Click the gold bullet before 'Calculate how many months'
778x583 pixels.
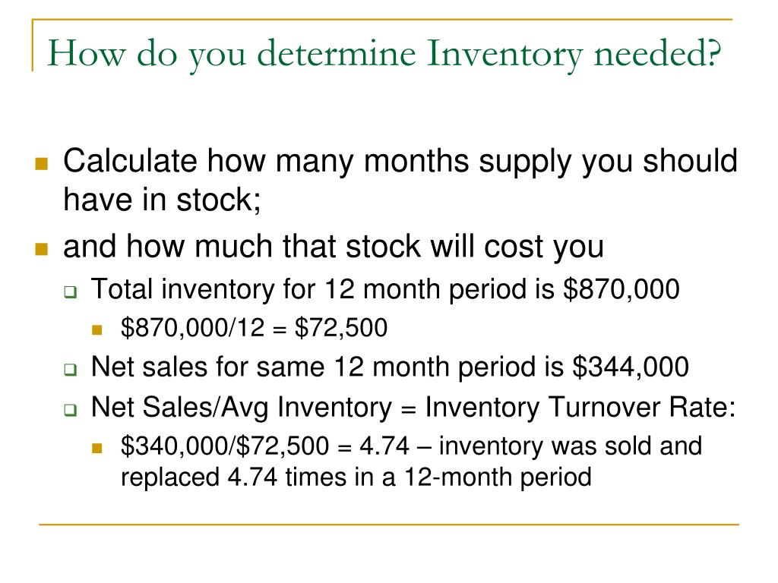(42, 163)
